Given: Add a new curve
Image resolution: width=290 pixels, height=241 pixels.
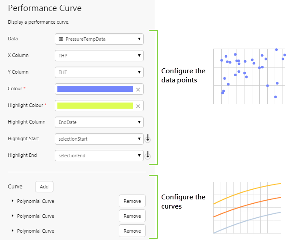Looking at the screenshot, I should click(x=44, y=187).
